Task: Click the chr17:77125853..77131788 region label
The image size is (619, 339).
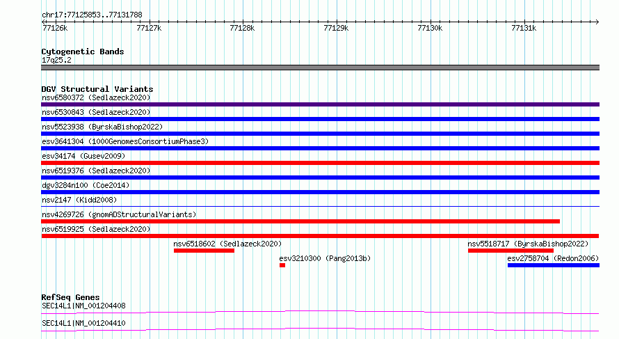Action: click(92, 15)
